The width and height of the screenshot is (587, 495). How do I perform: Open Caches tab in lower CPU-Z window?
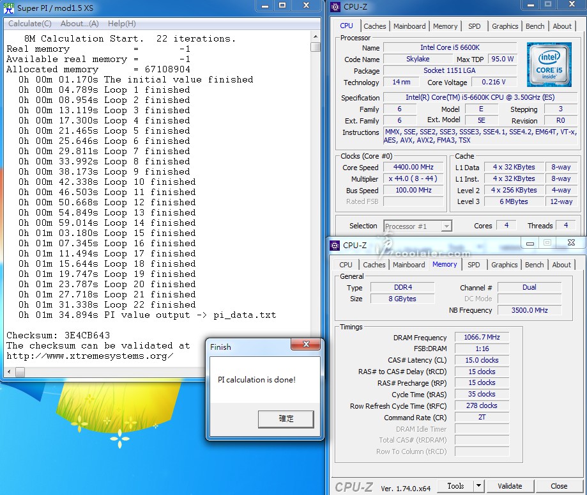374,265
